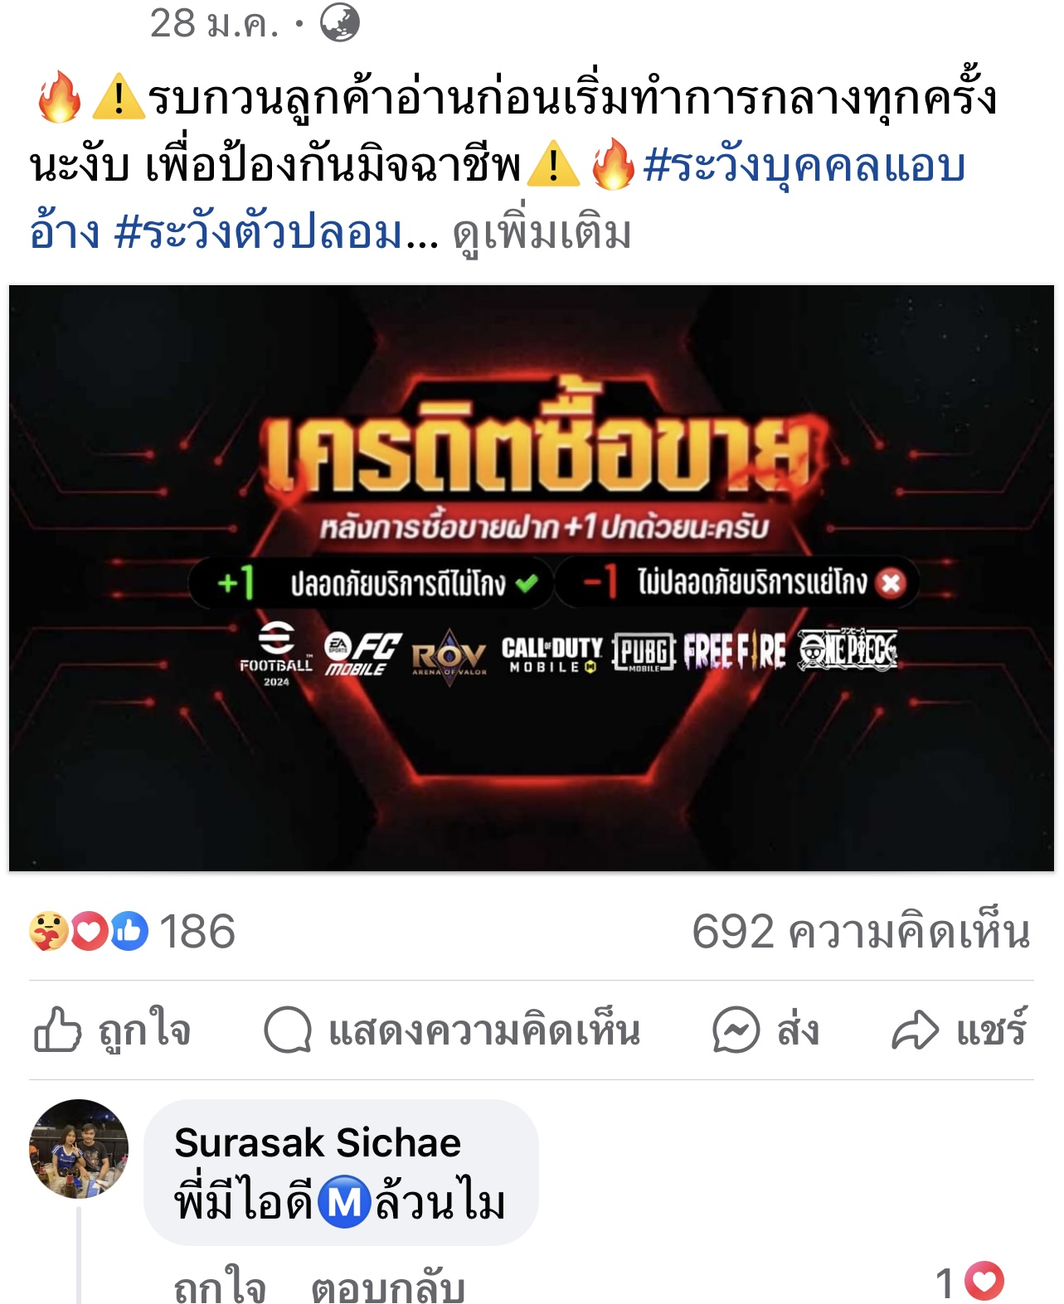Tap the comment speech bubble icon

tap(288, 1030)
